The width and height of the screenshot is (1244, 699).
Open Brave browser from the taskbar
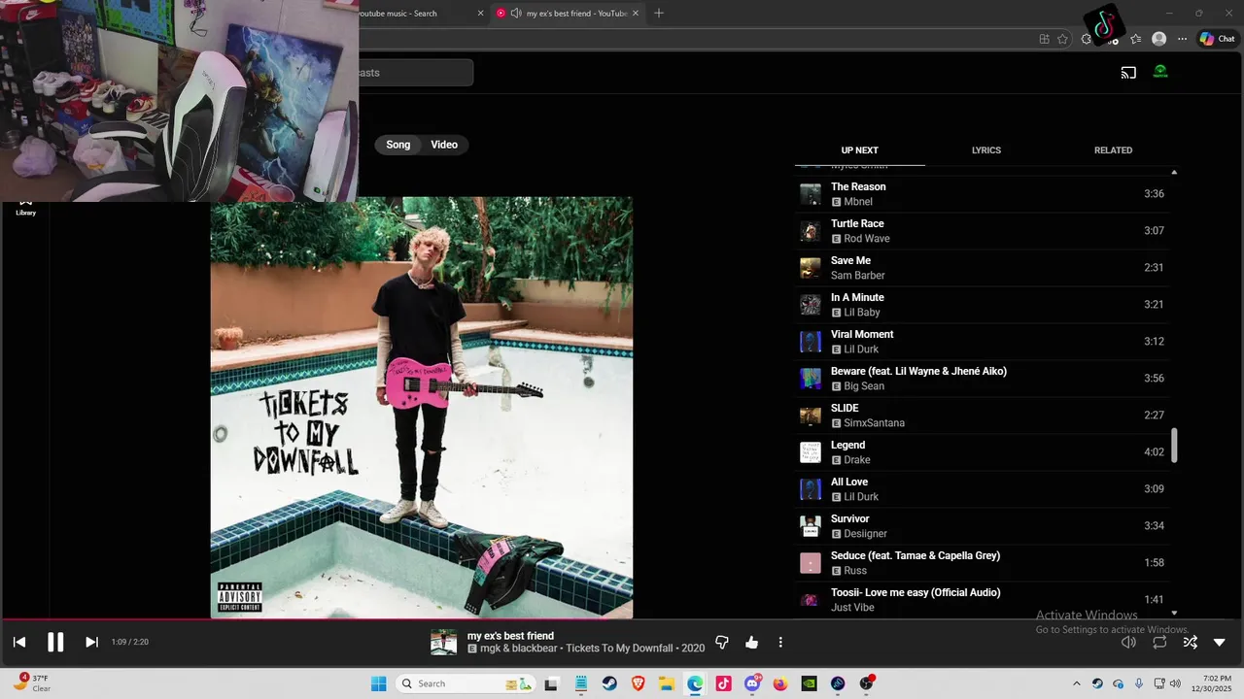639,683
